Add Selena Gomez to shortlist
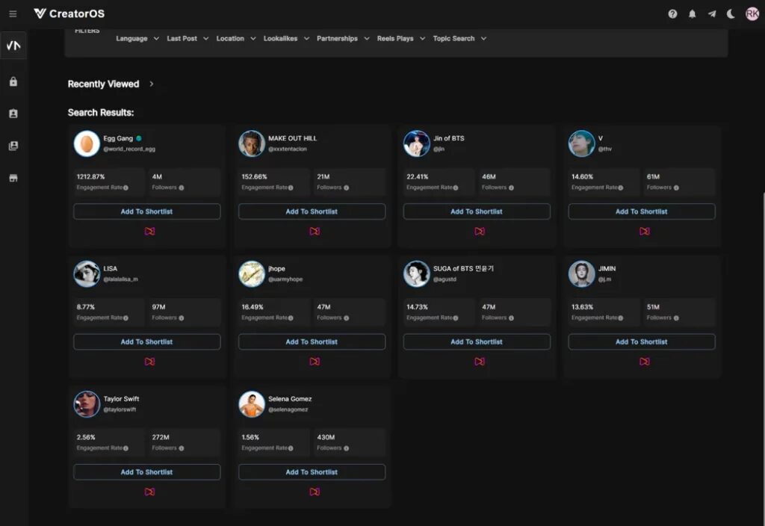 312,472
